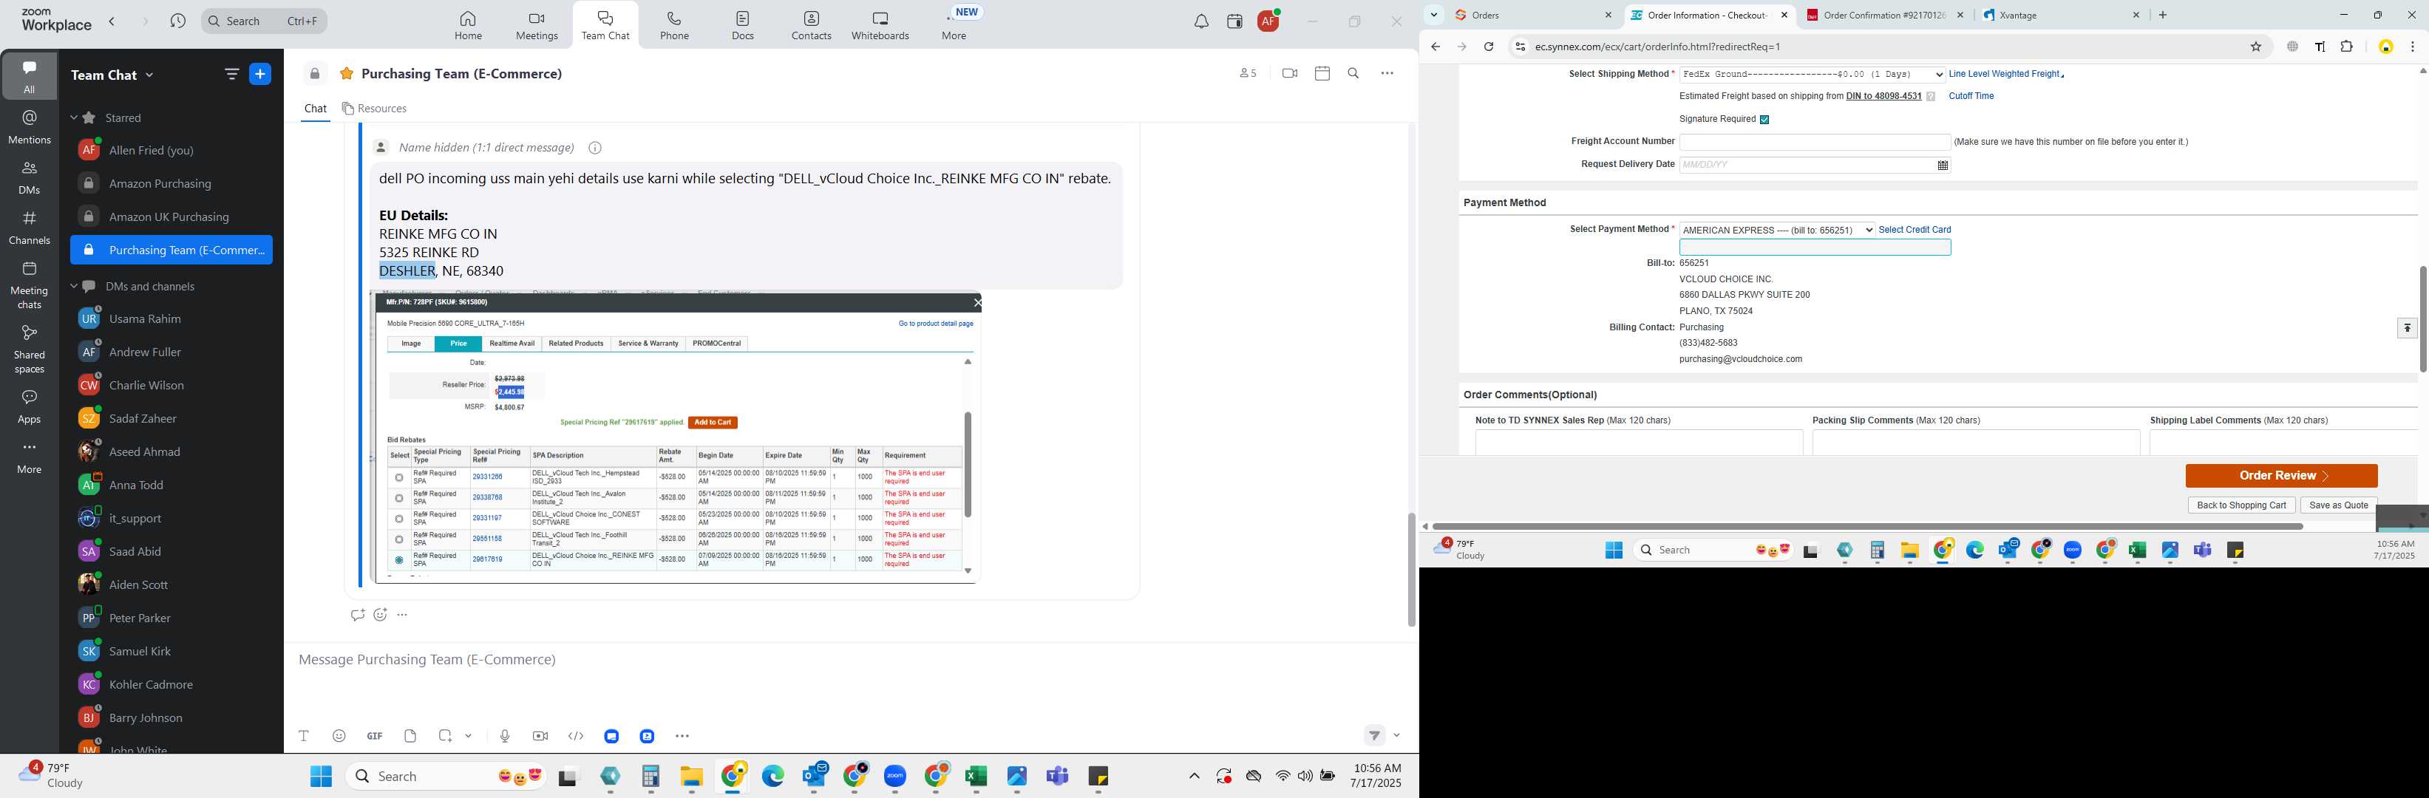Start a video meeting from the channel header
Viewport: 2429px width, 798px height.
pyautogui.click(x=1290, y=73)
